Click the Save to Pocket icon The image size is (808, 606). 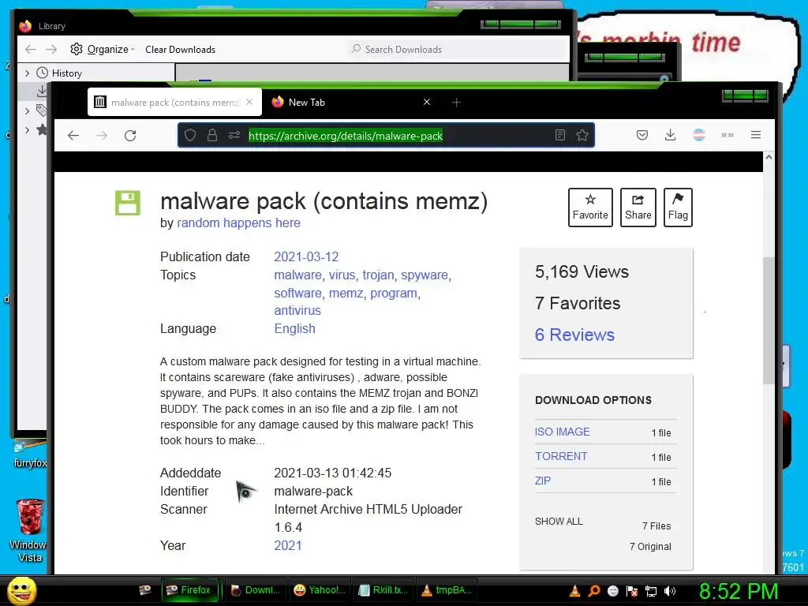(642, 135)
